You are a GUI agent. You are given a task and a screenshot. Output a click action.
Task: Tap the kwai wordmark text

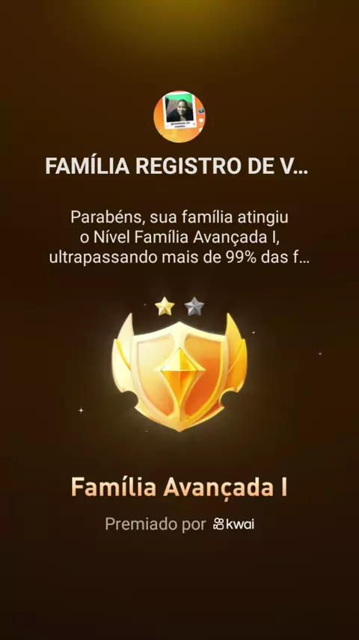coord(240,524)
